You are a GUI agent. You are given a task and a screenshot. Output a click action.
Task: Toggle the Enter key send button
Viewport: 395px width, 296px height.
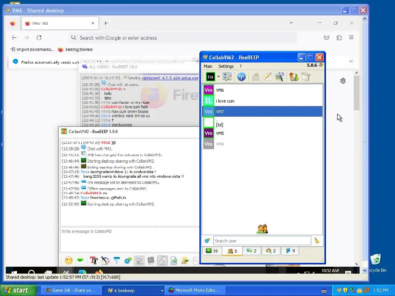162,260
